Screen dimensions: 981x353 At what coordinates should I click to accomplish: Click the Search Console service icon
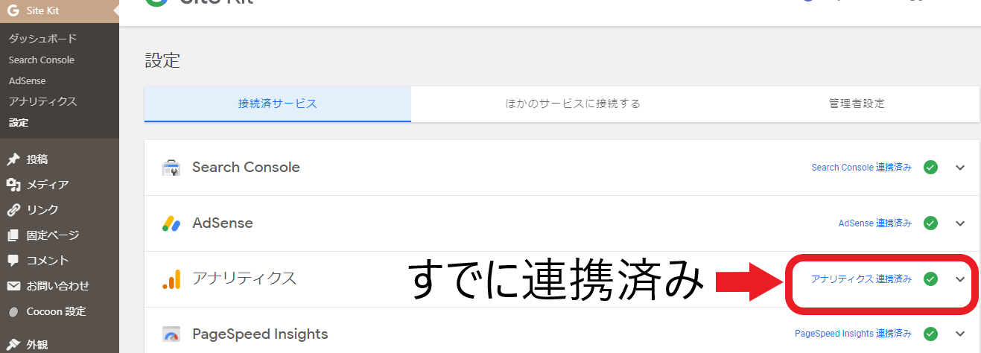(171, 168)
